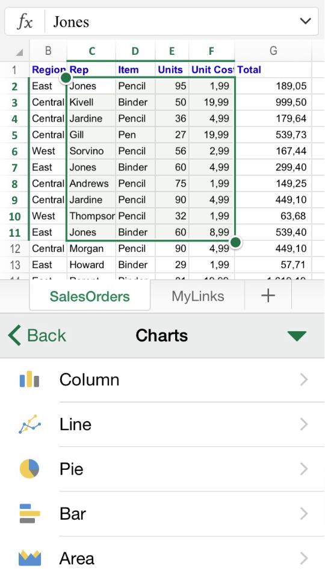Collapse the Charts panel with green triangle

pos(297,335)
